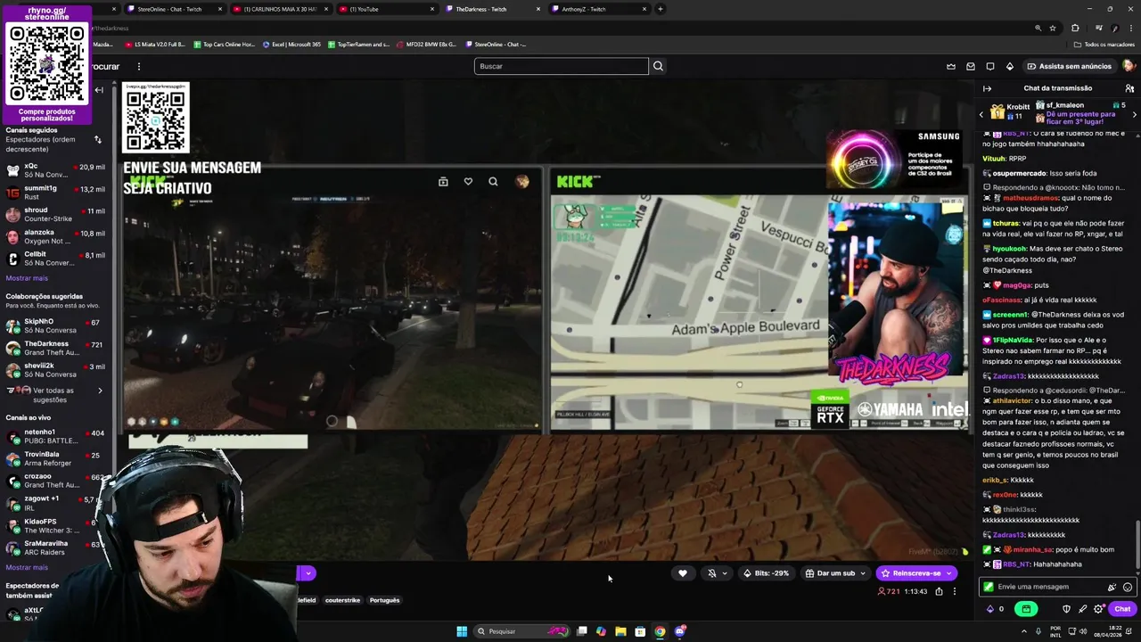Collapse the stream chat panel arrow

pyautogui.click(x=987, y=88)
